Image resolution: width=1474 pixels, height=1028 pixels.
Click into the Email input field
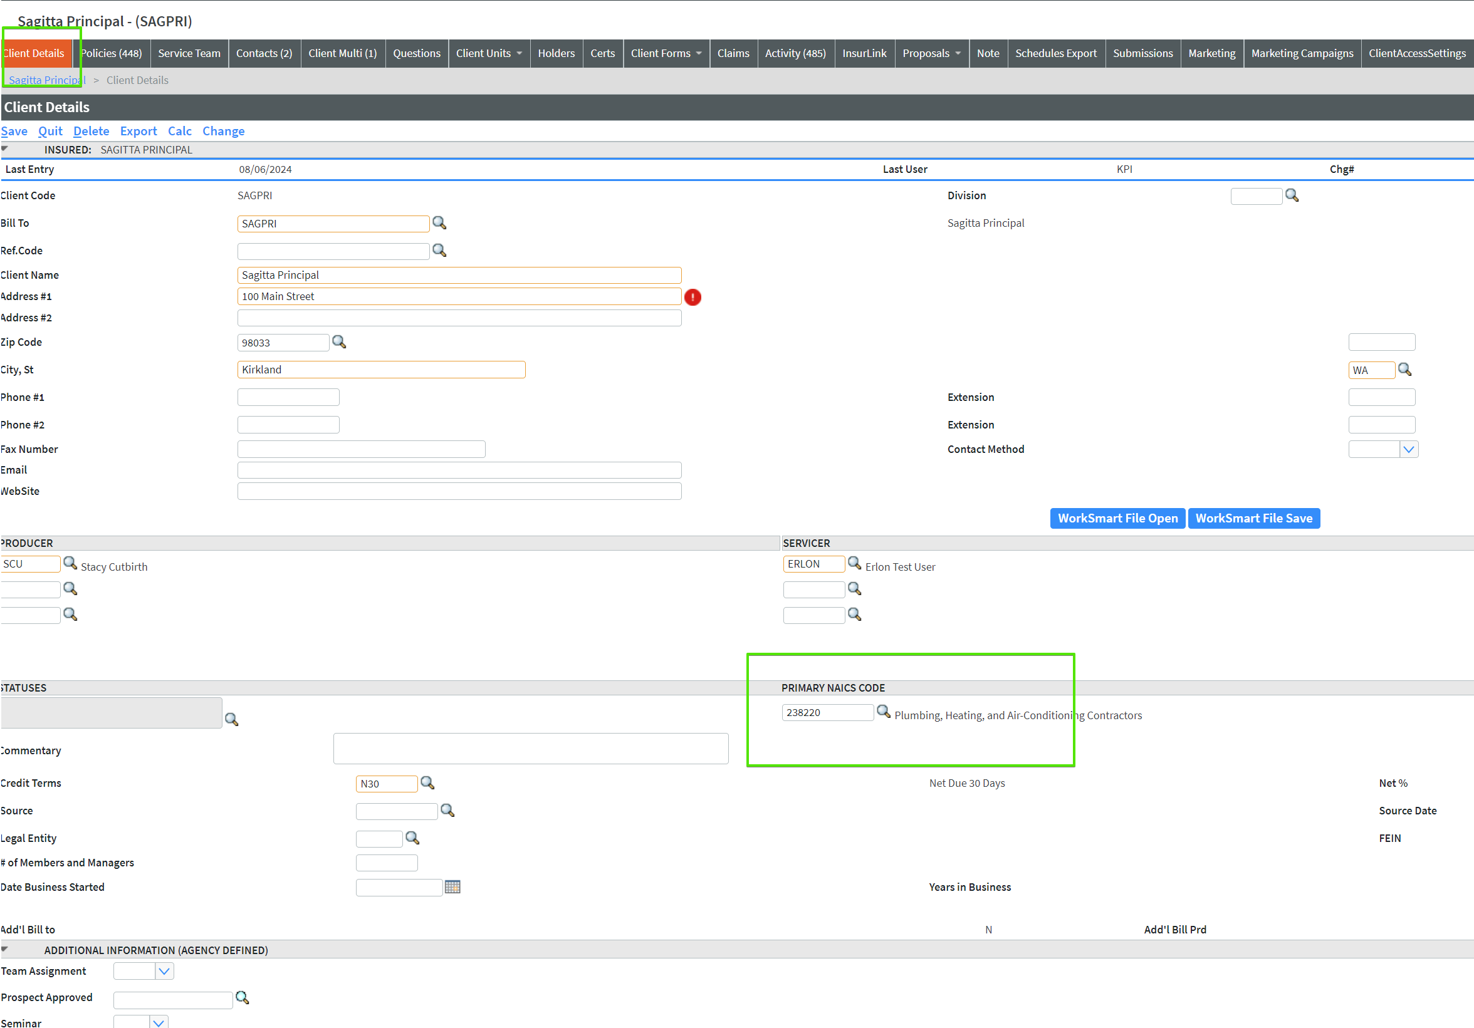tap(459, 470)
